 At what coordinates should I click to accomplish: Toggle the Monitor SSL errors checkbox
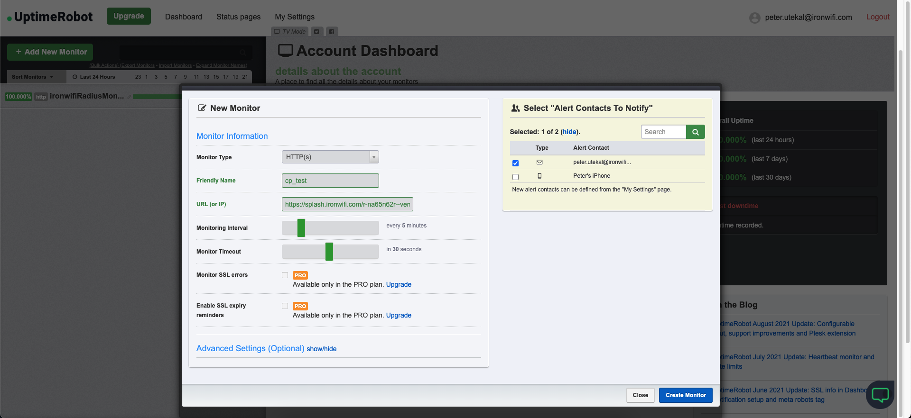pyautogui.click(x=285, y=275)
